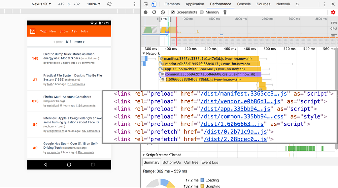Clear the recording with the ban icon
Image resolution: width=338 pixels, height=188 pixels.
point(163,12)
